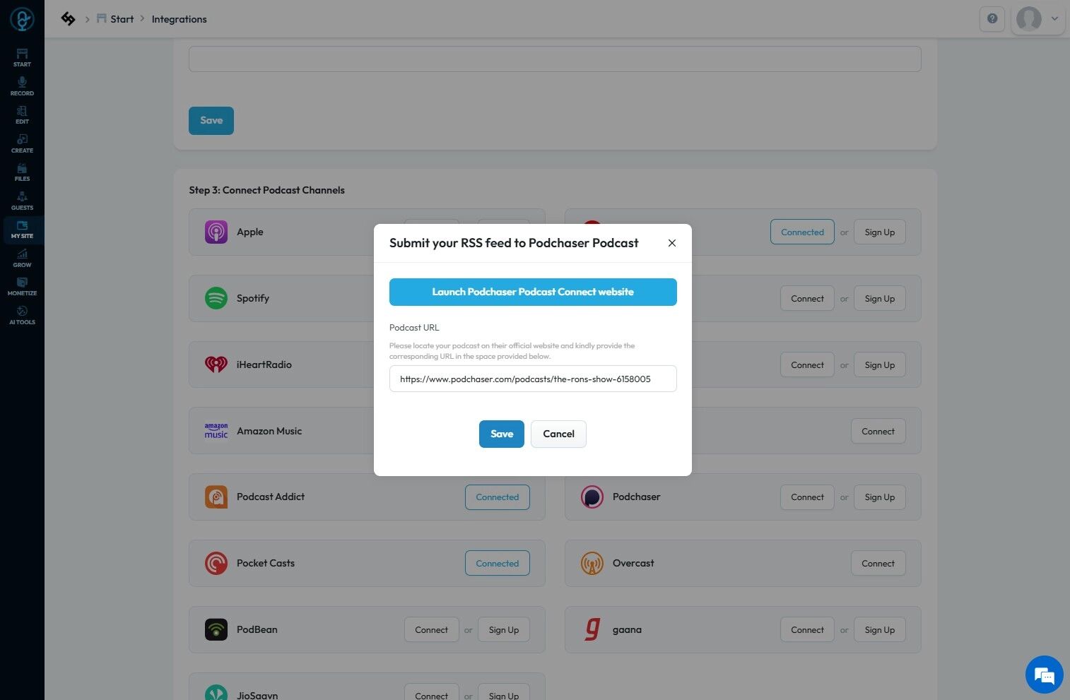Cancel the RSS feed dialog

558,434
